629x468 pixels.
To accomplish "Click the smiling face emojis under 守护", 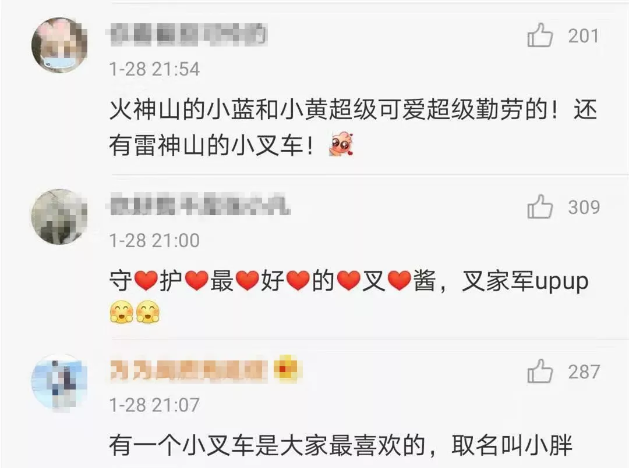I will [x=135, y=312].
